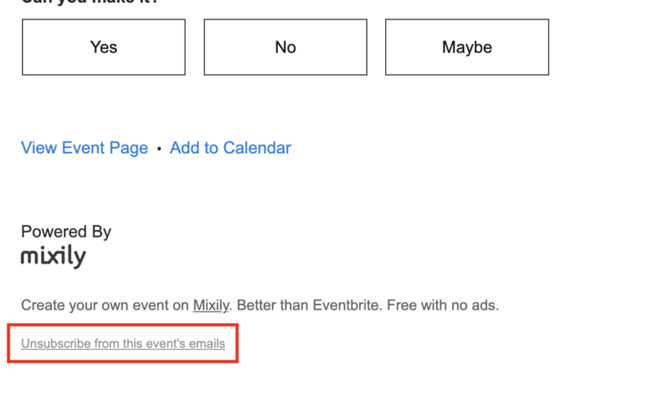The height and width of the screenshot is (396, 654).
Task: RSVP Yes to the event
Action: point(104,47)
